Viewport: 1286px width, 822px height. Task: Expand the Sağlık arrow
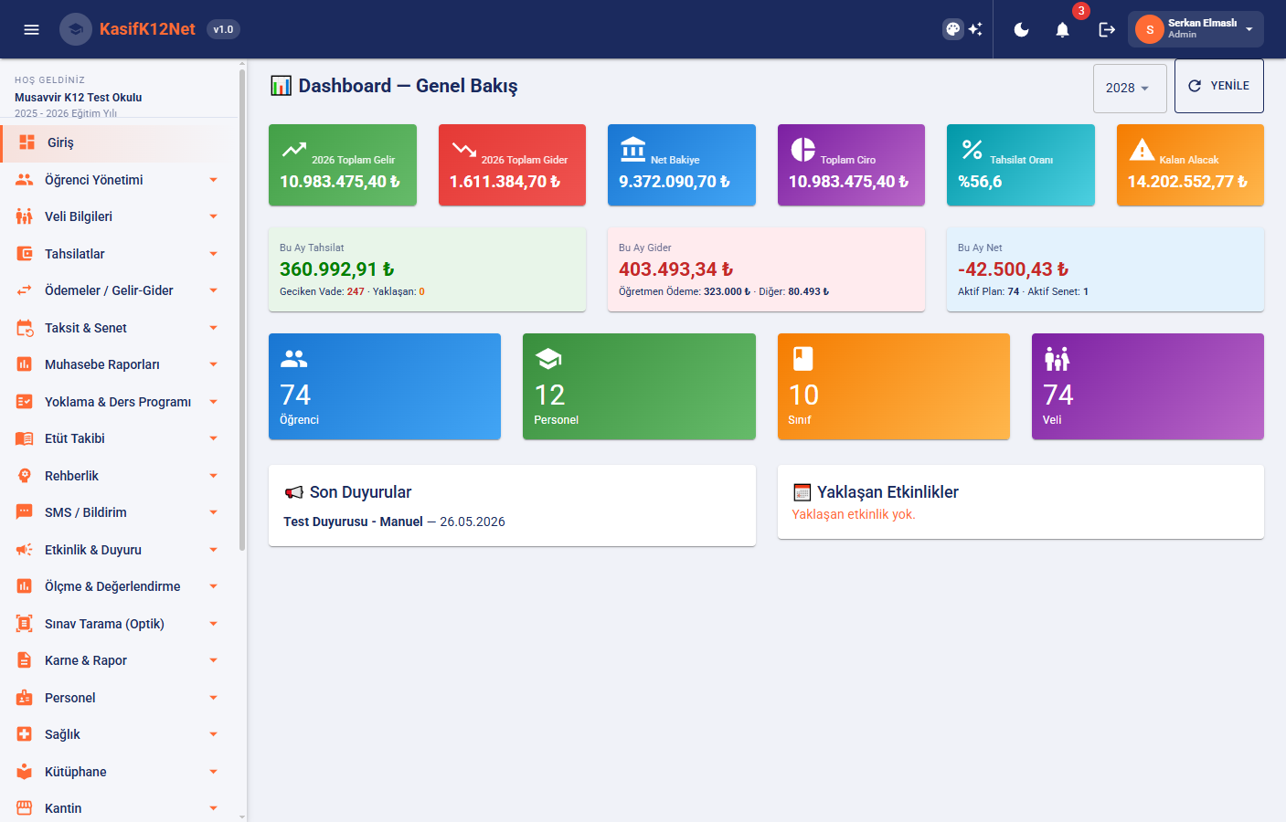click(213, 734)
